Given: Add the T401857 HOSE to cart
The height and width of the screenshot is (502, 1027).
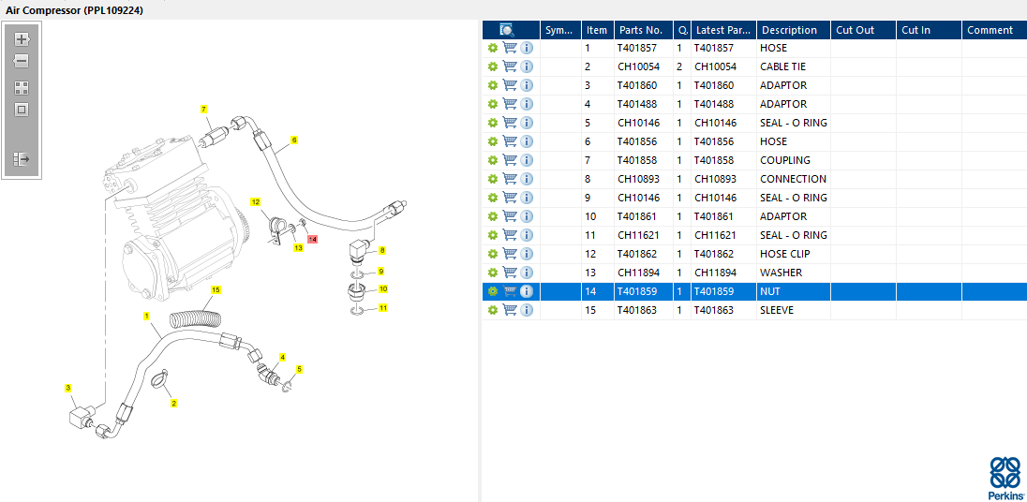Looking at the screenshot, I should (x=510, y=48).
